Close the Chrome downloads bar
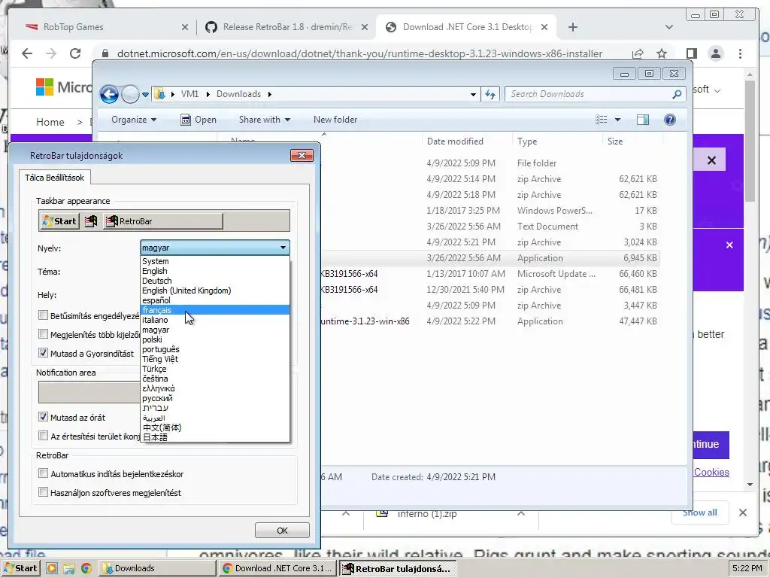The height and width of the screenshot is (578, 770). [742, 513]
